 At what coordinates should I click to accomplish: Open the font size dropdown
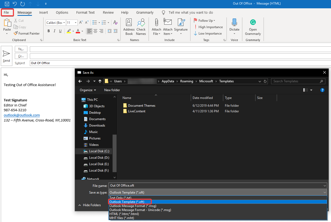pyautogui.click(x=75, y=23)
